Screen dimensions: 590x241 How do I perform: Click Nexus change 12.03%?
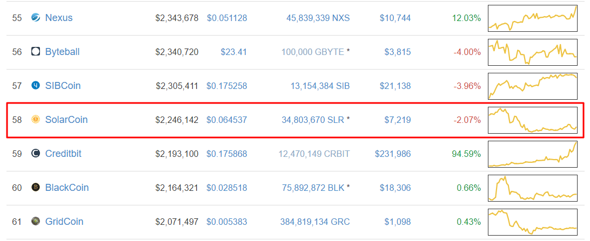tap(467, 18)
